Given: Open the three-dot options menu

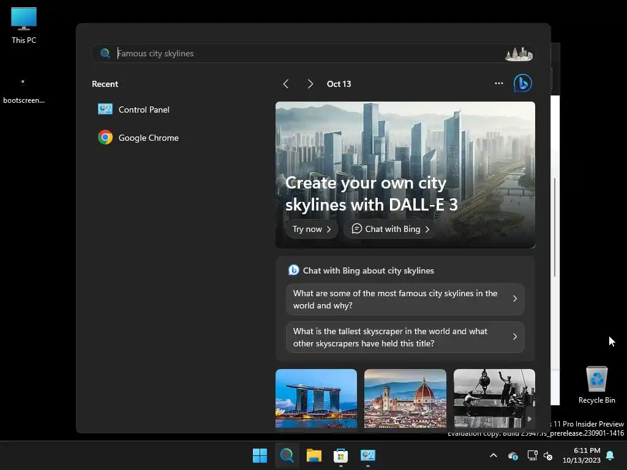Looking at the screenshot, I should 498,83.
